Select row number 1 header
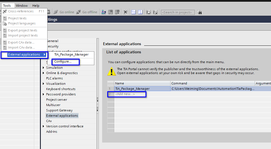271x149 pixels. 111,89
